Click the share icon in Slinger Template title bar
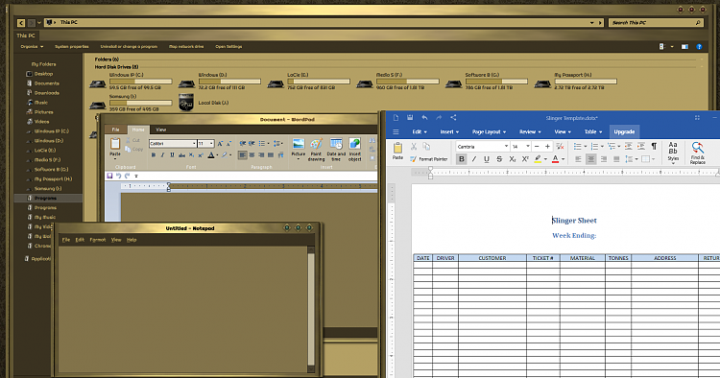Image resolution: width=720 pixels, height=378 pixels. pyautogui.click(x=453, y=118)
